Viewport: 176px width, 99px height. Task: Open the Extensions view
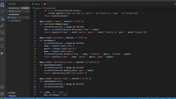point(2,39)
